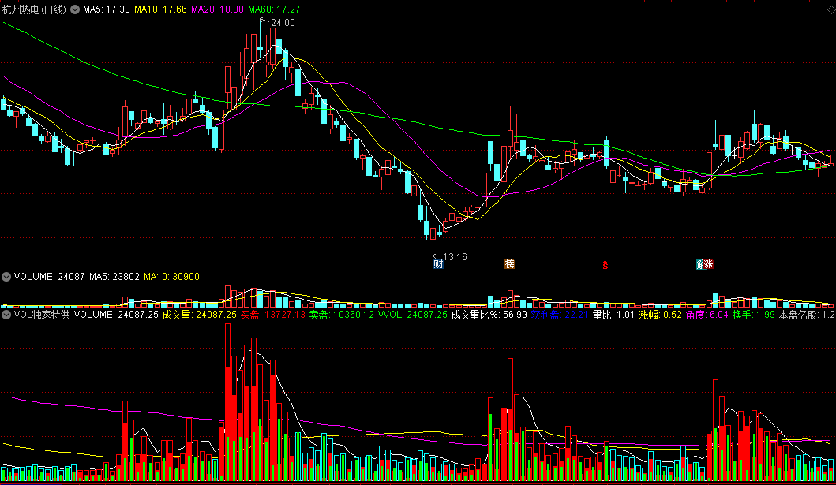
Task: Click the diamond icon at the chart's top-right corner
Action: tap(831, 9)
